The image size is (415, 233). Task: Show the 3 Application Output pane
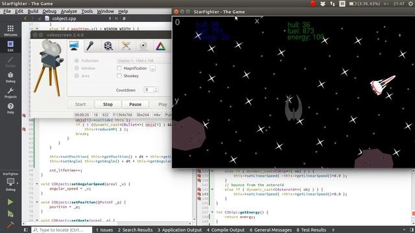coord(180,230)
